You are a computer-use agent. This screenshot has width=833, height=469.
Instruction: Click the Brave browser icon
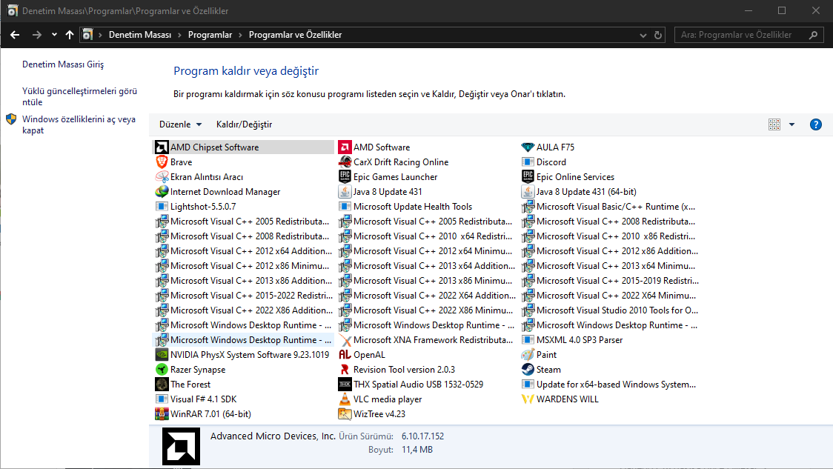[x=162, y=162]
